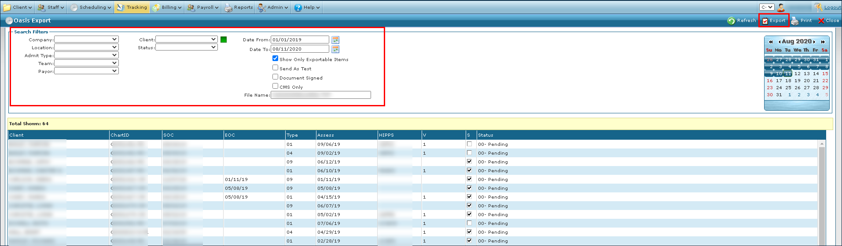Click the Logout link
The image size is (842, 246).
(x=833, y=7)
